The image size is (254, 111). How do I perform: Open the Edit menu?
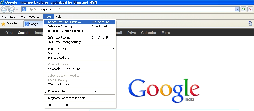coord(13,17)
